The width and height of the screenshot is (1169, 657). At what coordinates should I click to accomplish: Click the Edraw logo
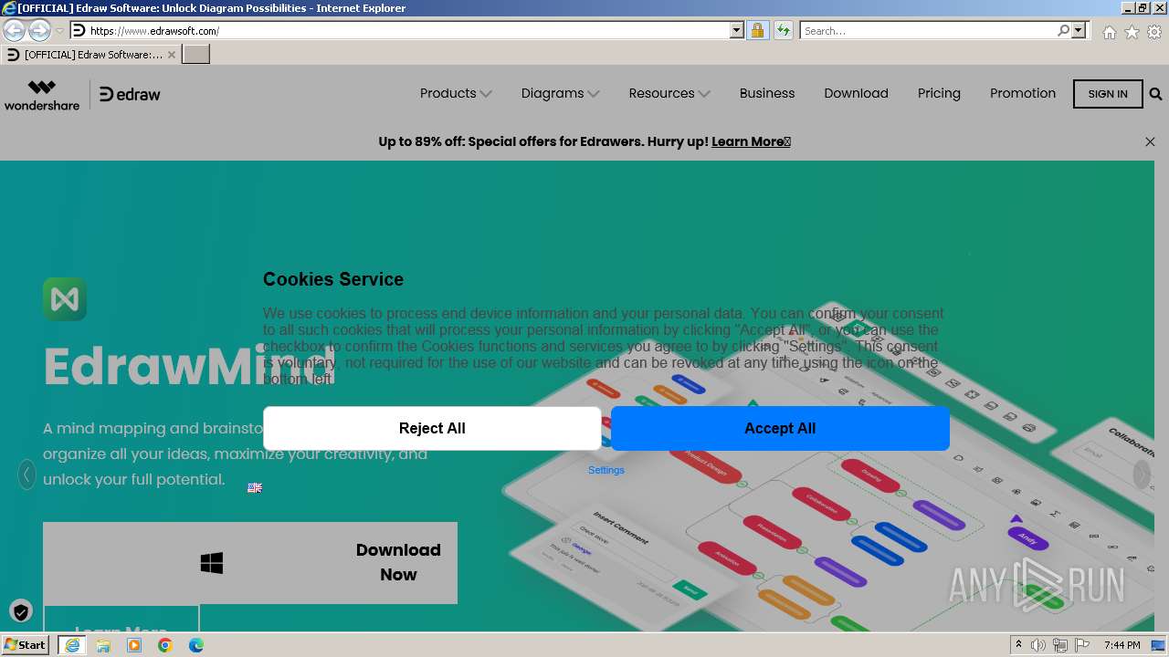[x=130, y=94]
